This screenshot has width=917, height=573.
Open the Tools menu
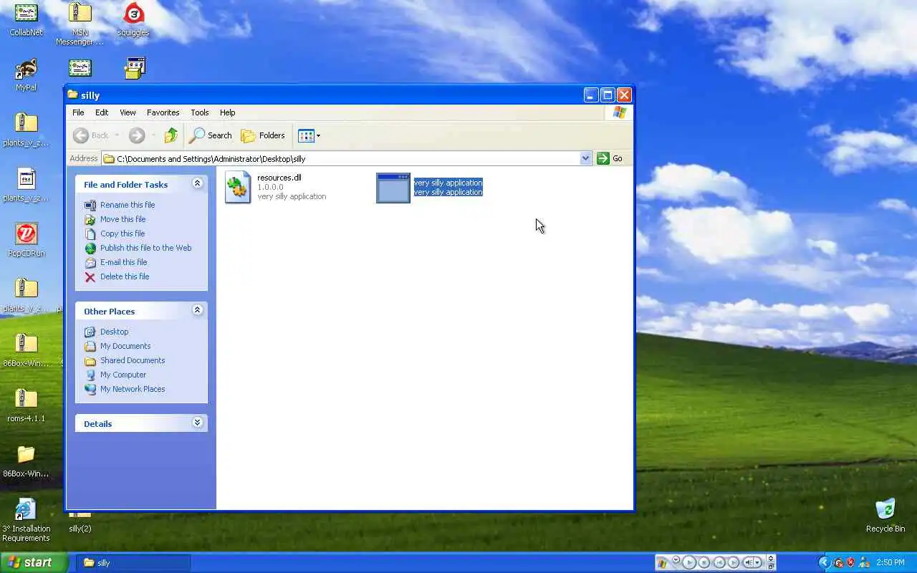pos(199,112)
